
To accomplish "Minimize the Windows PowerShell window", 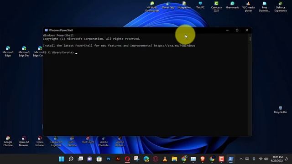I will tap(227, 30).
